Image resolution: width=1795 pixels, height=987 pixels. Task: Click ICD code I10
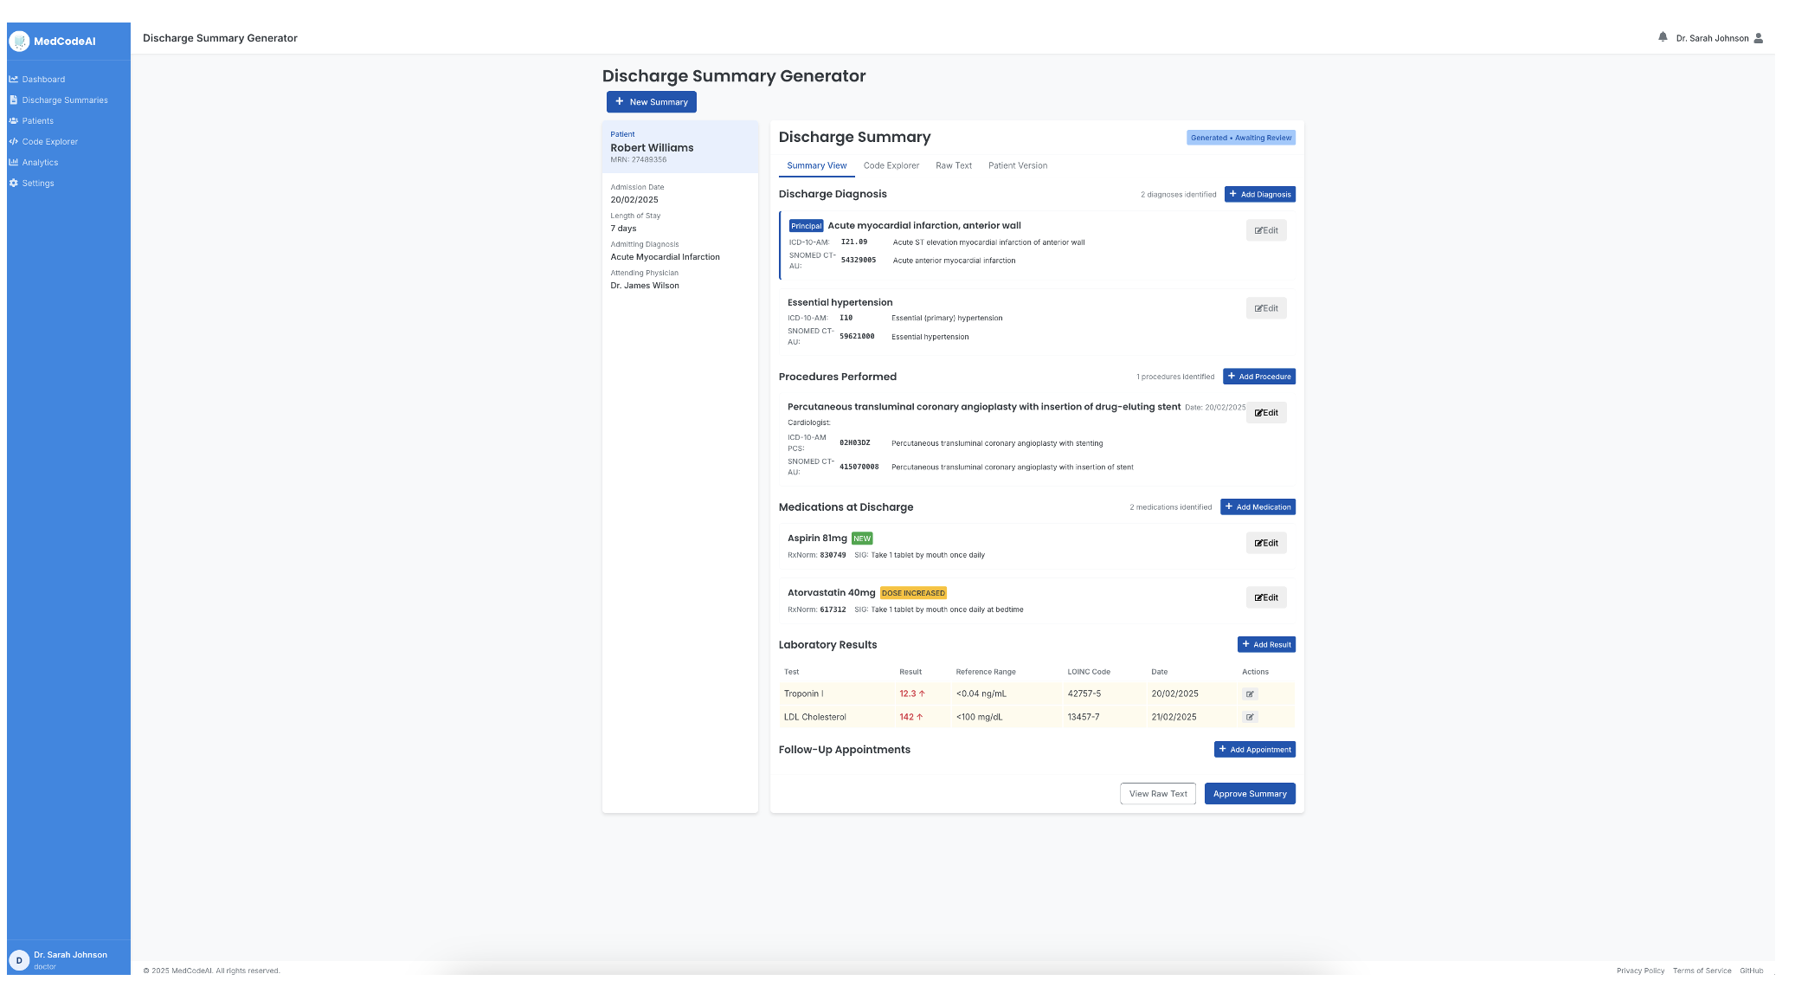click(846, 318)
